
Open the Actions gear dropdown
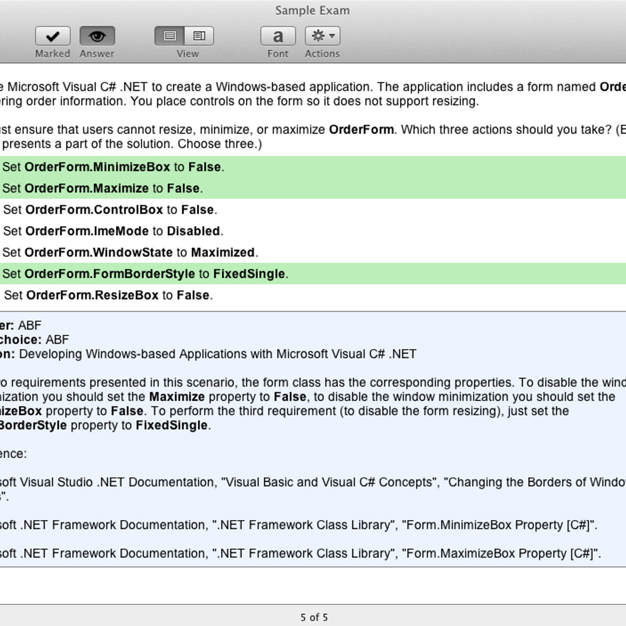click(x=322, y=36)
